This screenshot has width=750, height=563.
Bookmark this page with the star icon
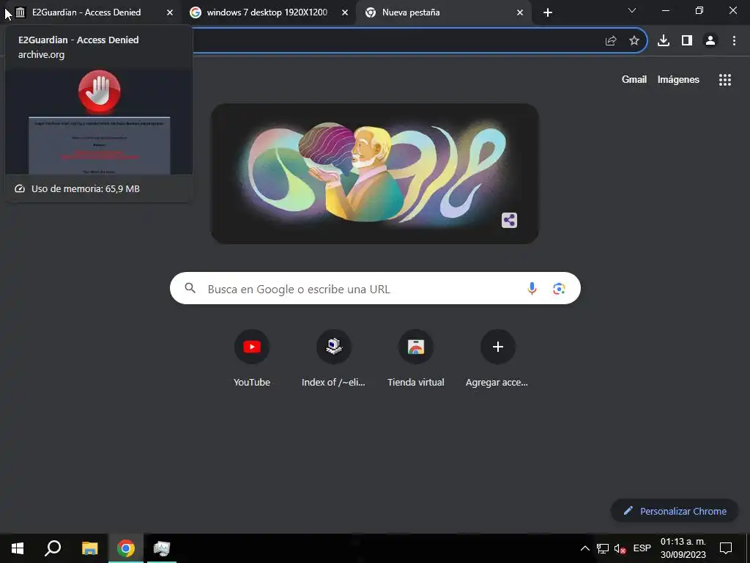click(x=634, y=41)
